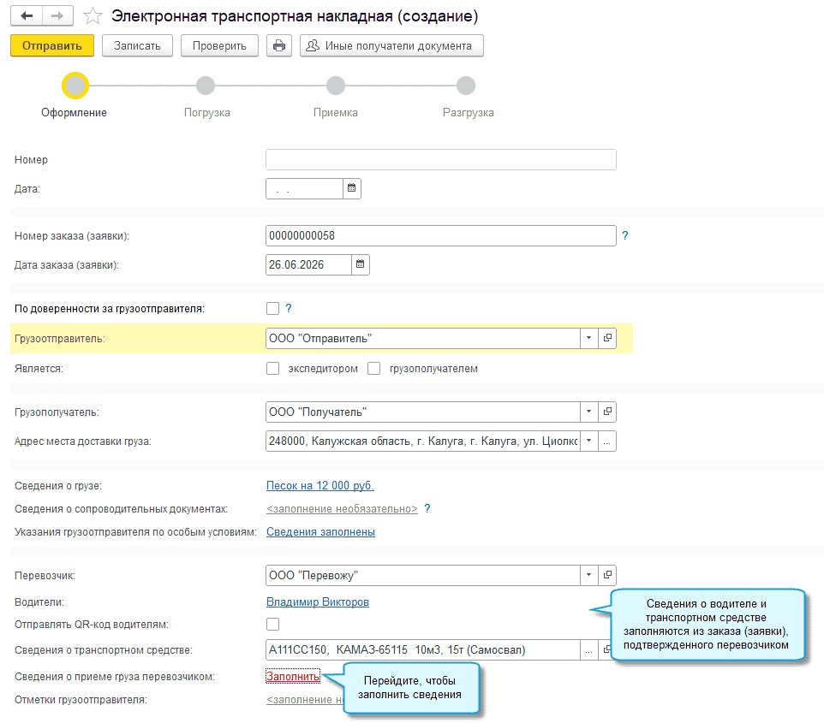Select the Разгрузка stage step

pyautogui.click(x=466, y=86)
